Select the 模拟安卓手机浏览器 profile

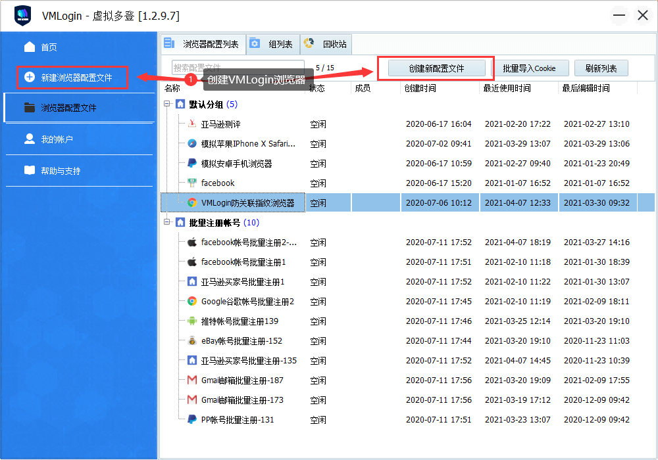[x=236, y=164]
